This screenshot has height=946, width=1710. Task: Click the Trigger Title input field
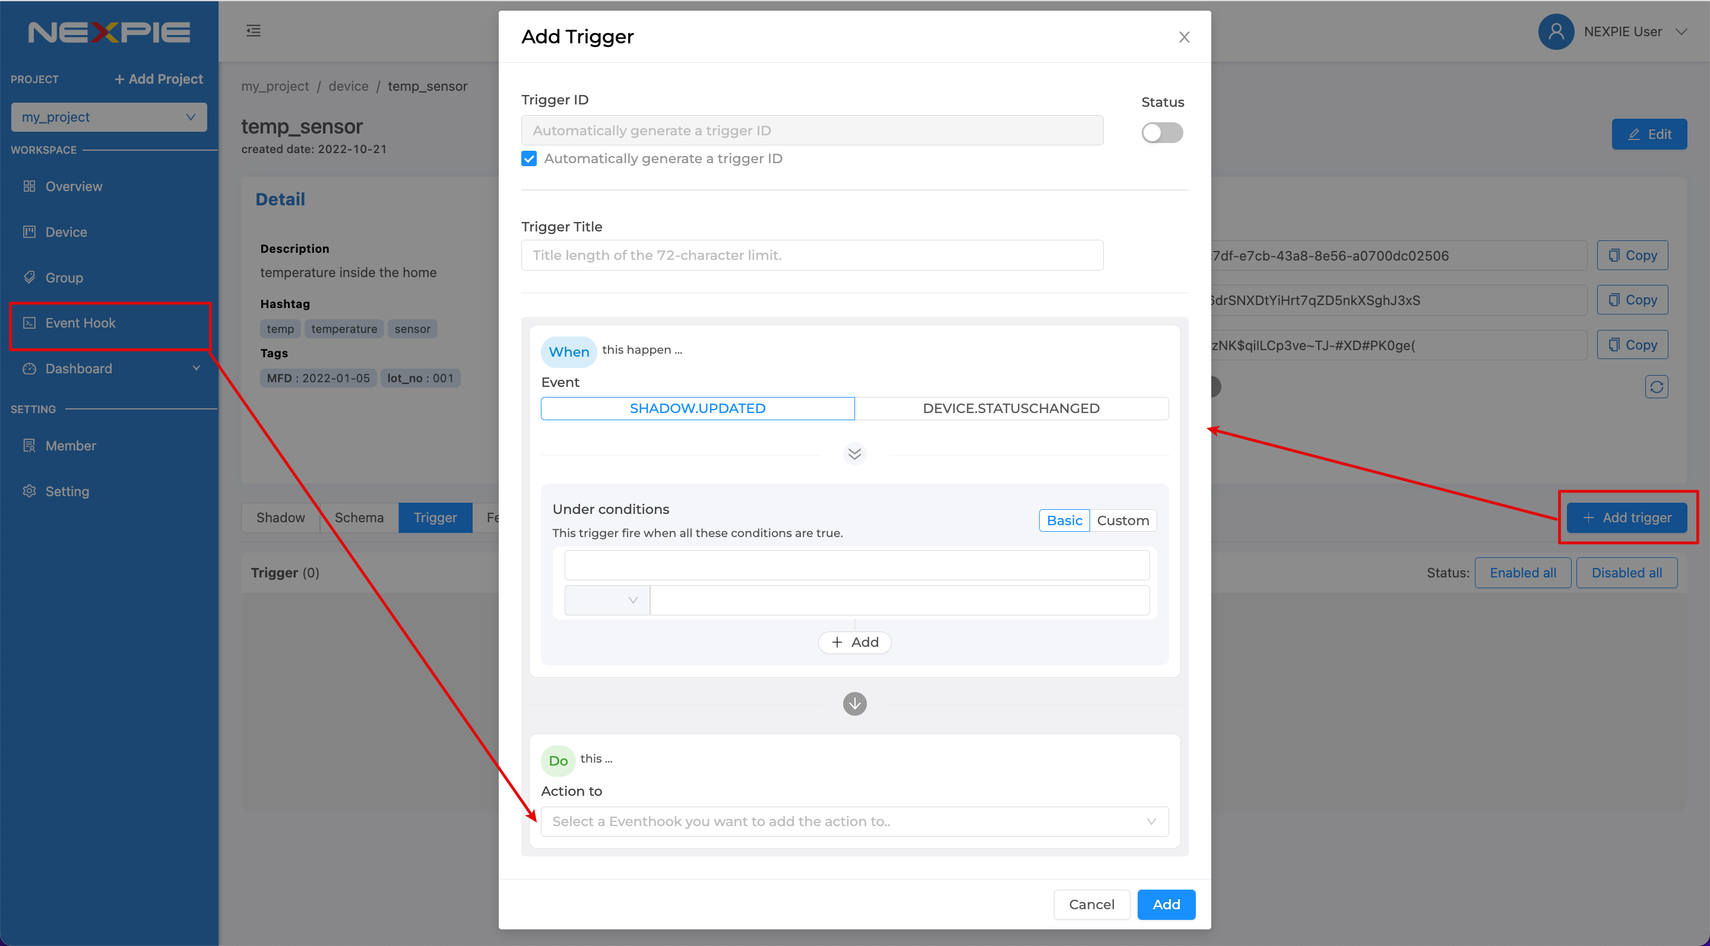[x=812, y=255]
